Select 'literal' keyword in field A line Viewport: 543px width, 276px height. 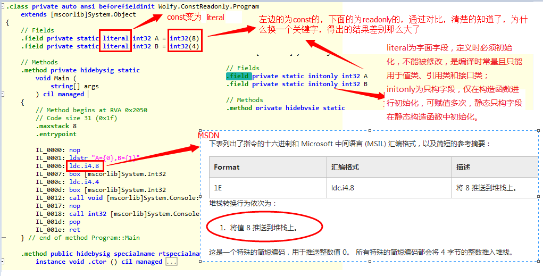point(115,38)
